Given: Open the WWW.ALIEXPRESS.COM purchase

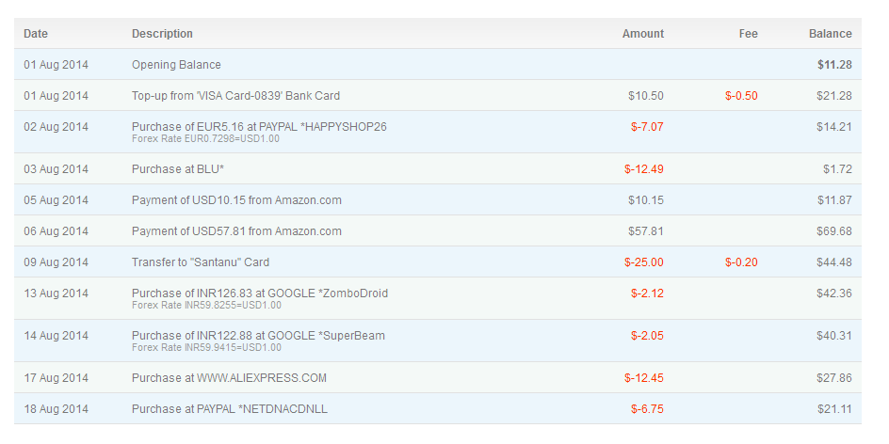Looking at the screenshot, I should [x=229, y=378].
